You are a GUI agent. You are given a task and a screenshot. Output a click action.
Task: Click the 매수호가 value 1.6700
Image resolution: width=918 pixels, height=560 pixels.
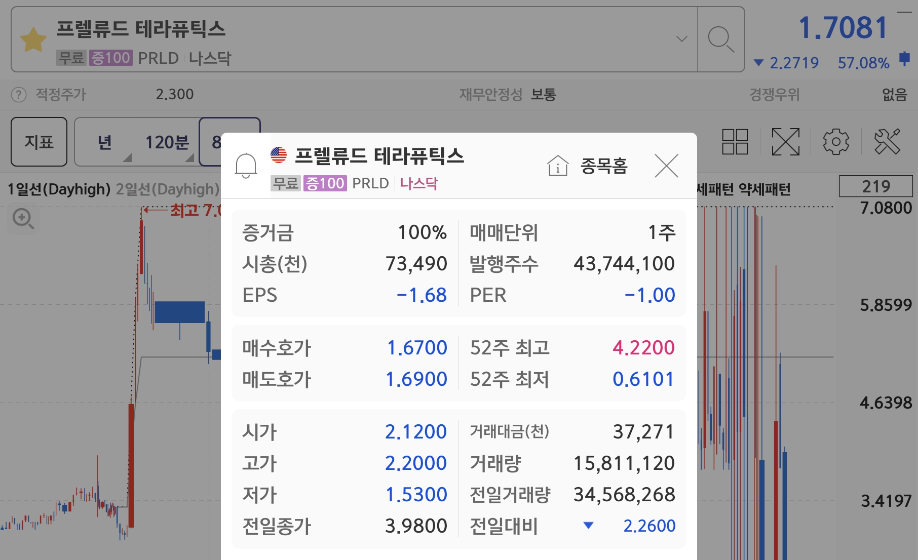417,348
